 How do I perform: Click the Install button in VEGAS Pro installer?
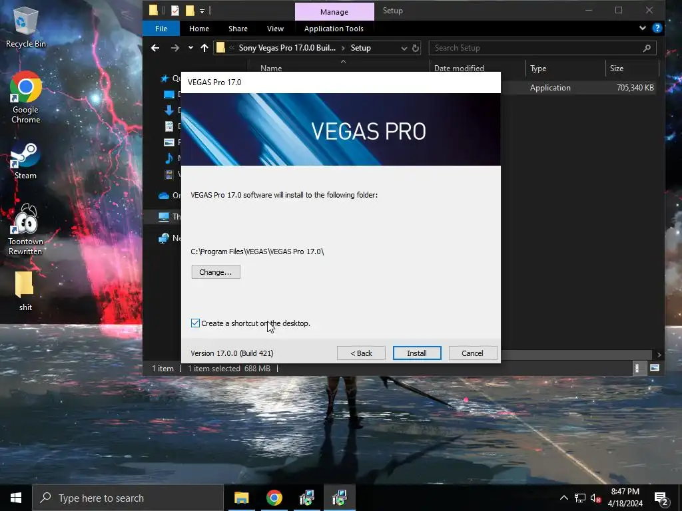click(417, 353)
